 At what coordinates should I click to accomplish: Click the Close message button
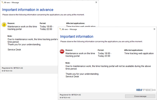tap(140, 96)
